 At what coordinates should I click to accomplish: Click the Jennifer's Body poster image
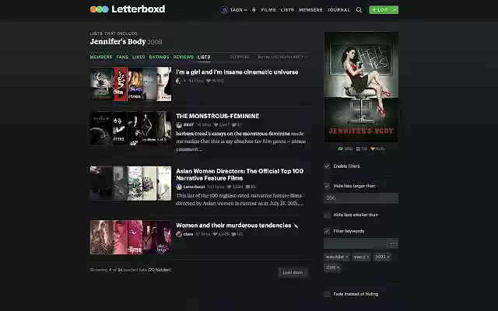pyautogui.click(x=361, y=87)
